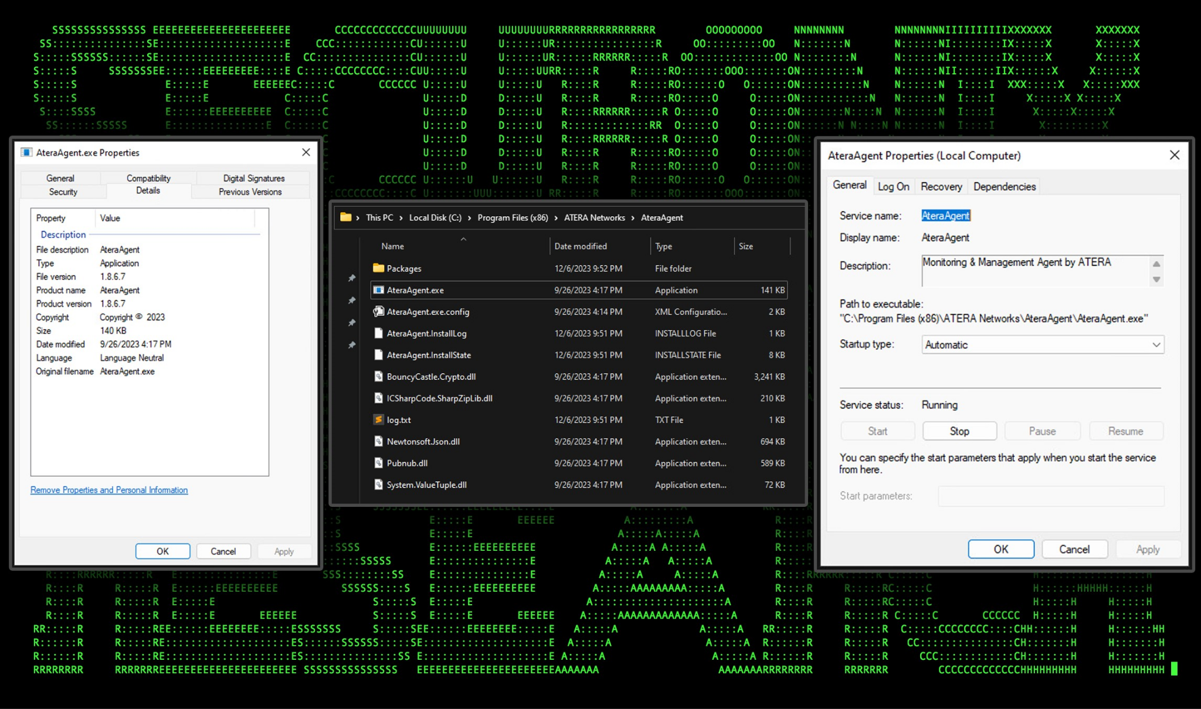
Task: Click the AteraAgent.exe.config XML file icon
Action: point(378,312)
